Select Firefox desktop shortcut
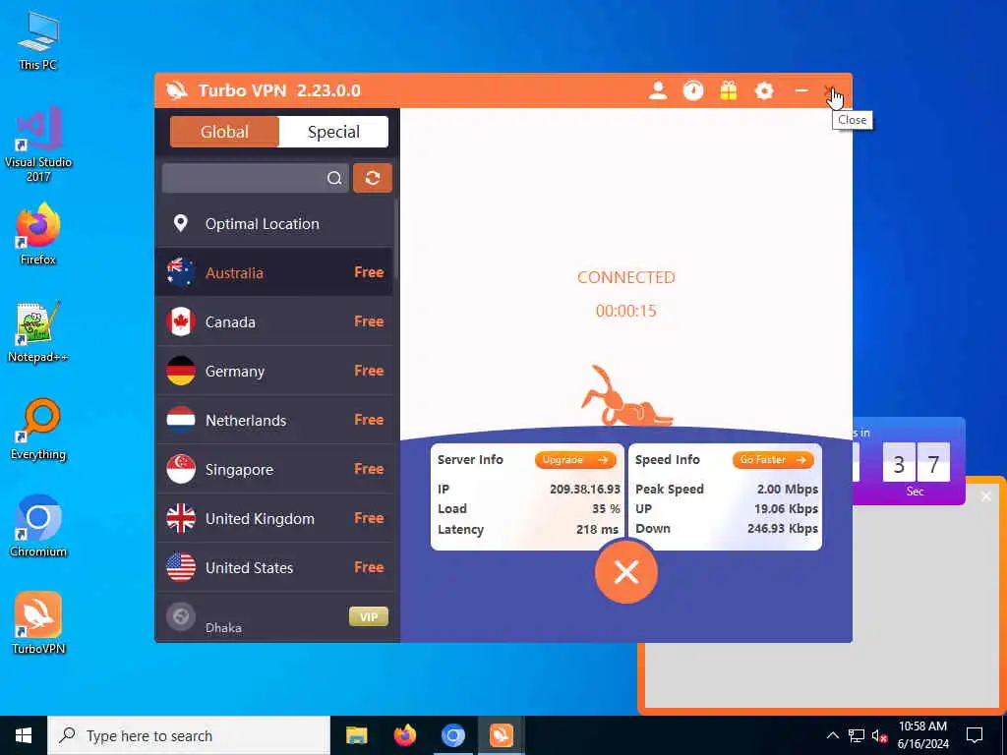1007x755 pixels. [x=38, y=234]
